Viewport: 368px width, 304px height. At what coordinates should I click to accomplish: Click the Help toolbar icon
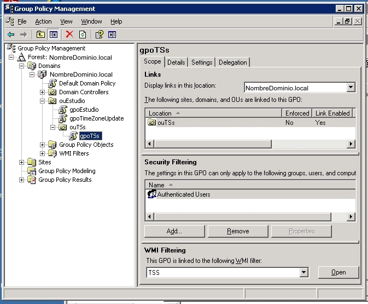click(99, 35)
